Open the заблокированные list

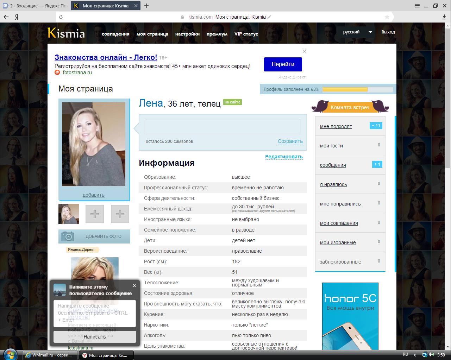click(340, 262)
